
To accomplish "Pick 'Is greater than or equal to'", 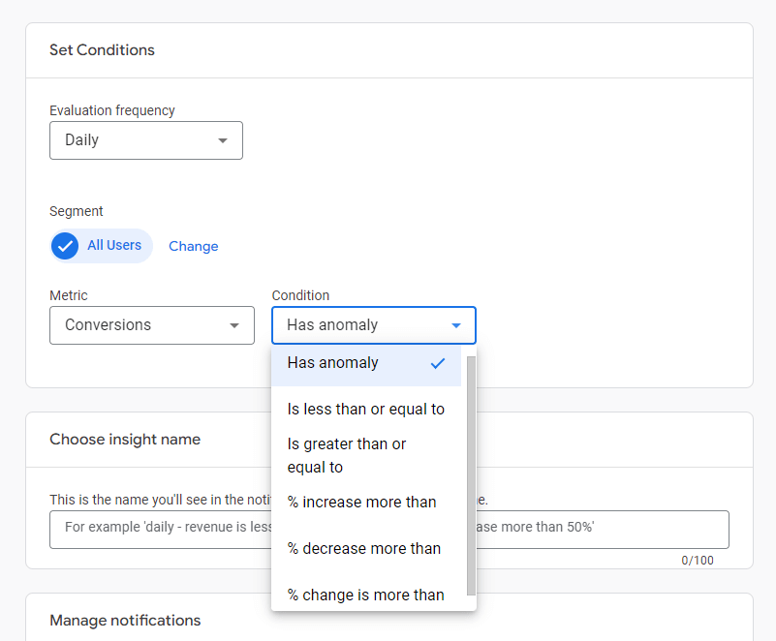I will 347,455.
